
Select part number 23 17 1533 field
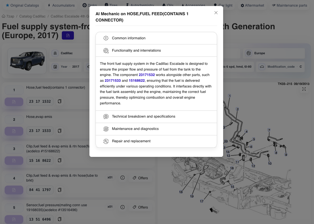click(x=40, y=131)
